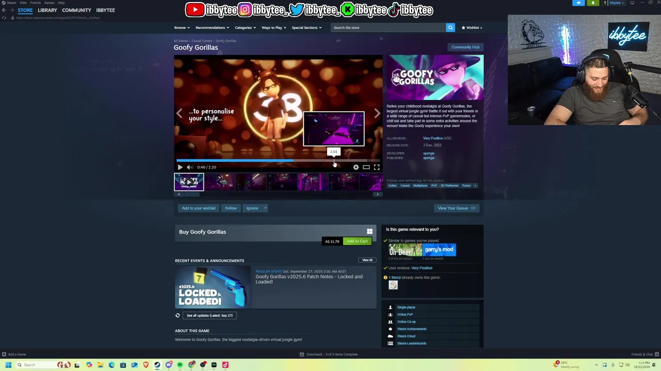See all updates (Latest: Sep 27)
Image resolution: width=661 pixels, height=371 pixels.
click(x=209, y=315)
